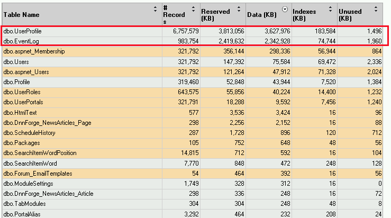Select the dbo.UserProfile table name
The image size is (391, 218).
(x=22, y=31)
